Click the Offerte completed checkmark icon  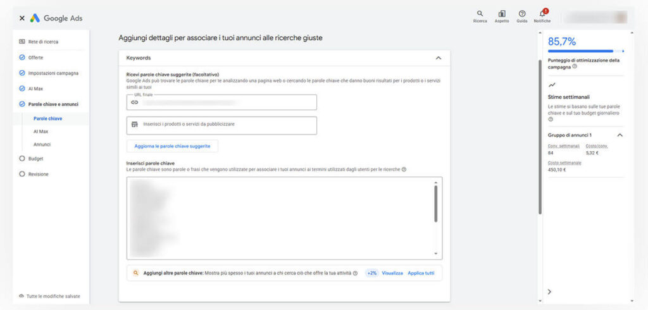22,58
